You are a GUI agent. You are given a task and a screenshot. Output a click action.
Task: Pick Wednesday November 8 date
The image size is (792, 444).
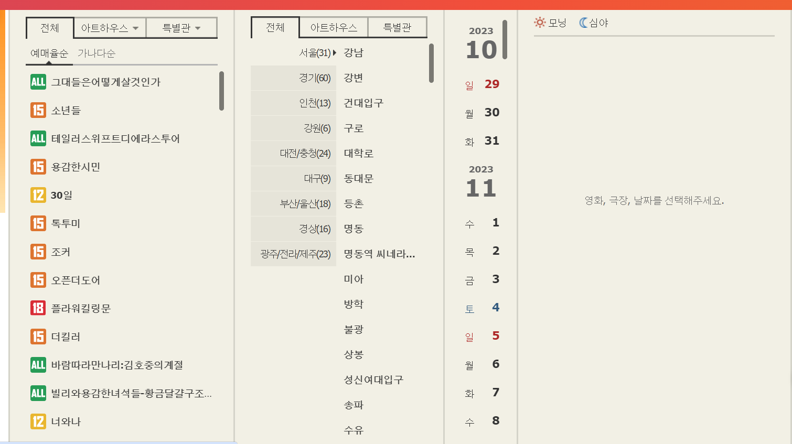pyautogui.click(x=482, y=421)
